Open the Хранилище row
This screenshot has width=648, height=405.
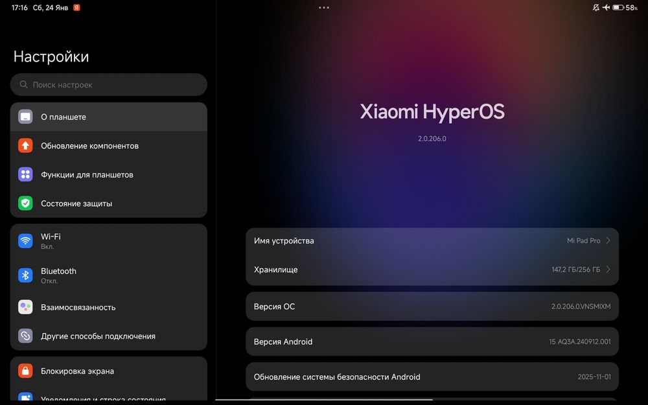point(432,270)
